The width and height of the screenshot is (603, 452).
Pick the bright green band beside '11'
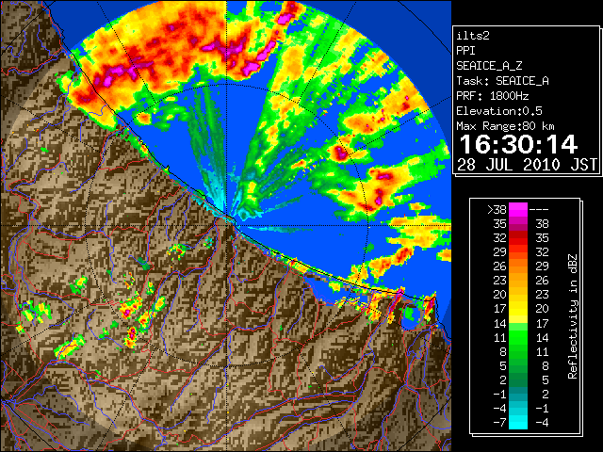(x=518, y=337)
